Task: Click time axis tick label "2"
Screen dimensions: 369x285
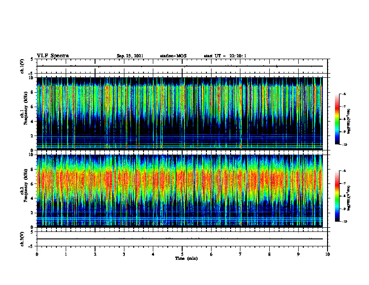Action: pyautogui.click(x=95, y=254)
